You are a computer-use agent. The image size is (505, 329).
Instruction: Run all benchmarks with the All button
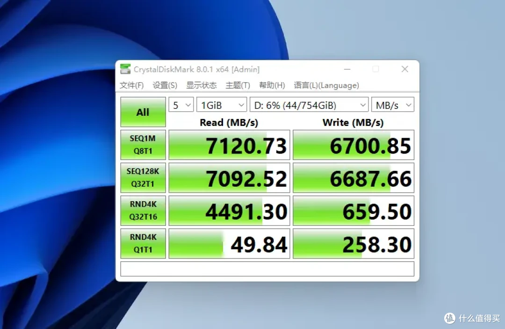coord(143,112)
